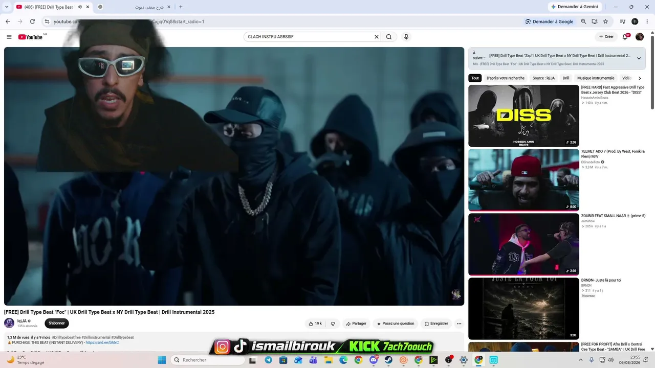View site information icon in address bar
655x368 pixels.
click(47, 21)
